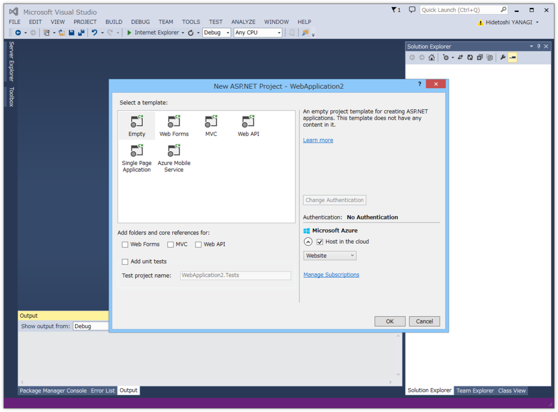This screenshot has width=558, height=412.
Task: Click the New Project toolbar icon
Action: tap(47, 33)
